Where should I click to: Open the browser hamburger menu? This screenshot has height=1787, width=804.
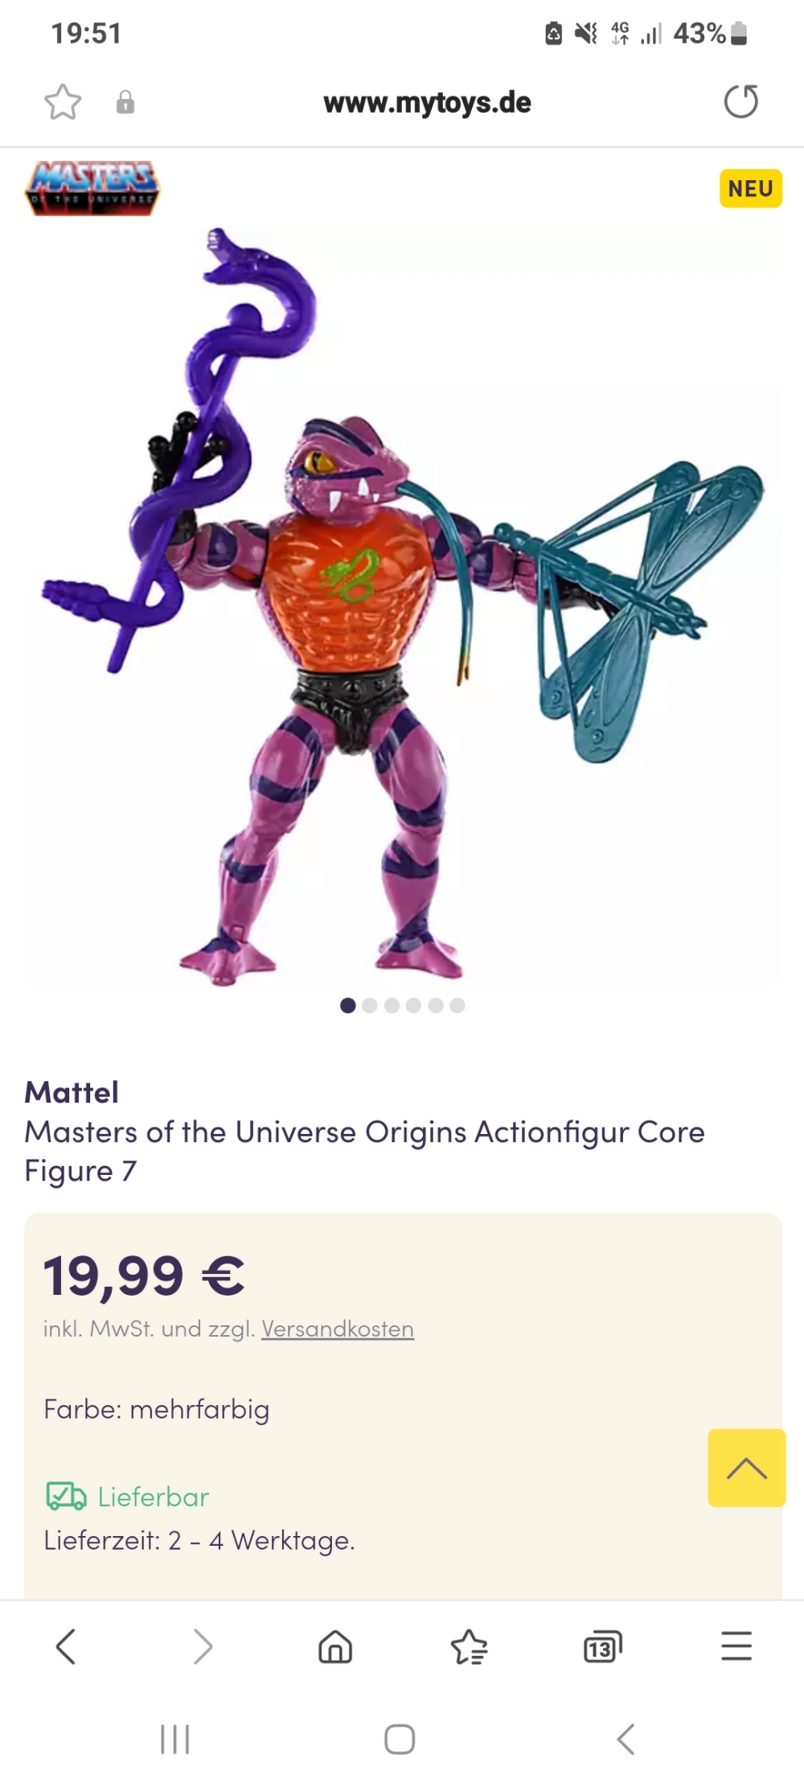[x=736, y=1646]
